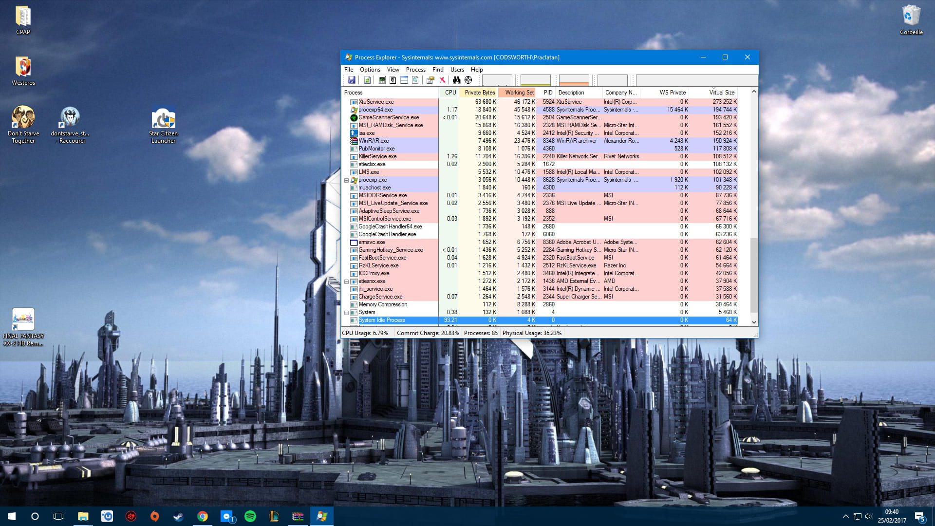Screen dimensions: 935x526
Task: Sort by the Description column header
Action: tap(579, 93)
